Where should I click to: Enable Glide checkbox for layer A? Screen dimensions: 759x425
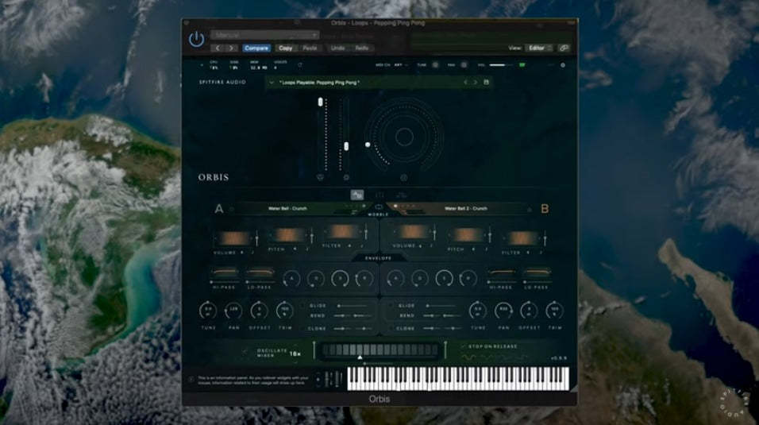303,305
